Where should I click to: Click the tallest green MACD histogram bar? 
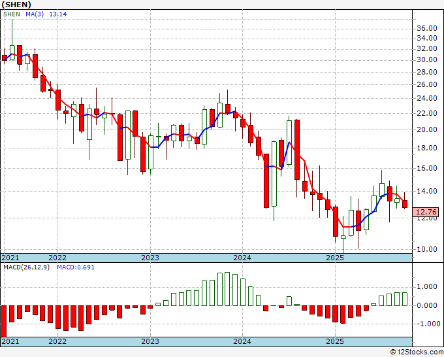coord(227,289)
